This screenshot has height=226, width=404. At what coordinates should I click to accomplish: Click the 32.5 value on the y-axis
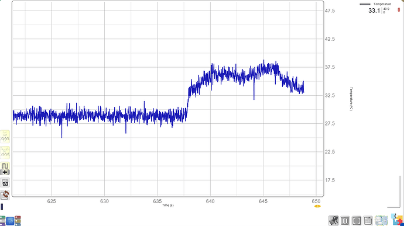click(x=330, y=96)
